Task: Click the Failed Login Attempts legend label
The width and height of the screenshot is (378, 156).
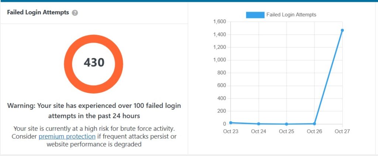Action: click(x=291, y=15)
